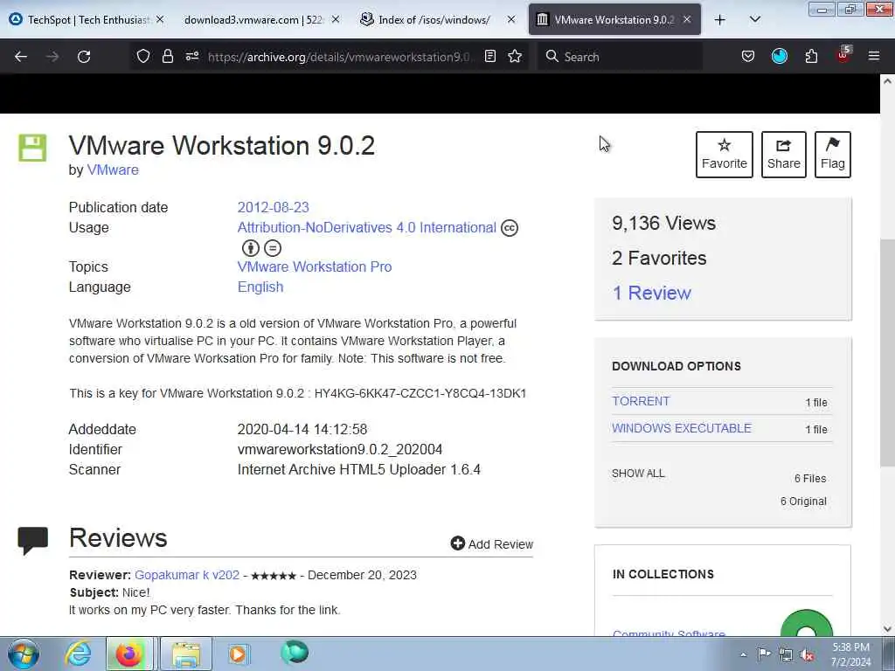Select the VMware Workstation 9.0.2 tab
The height and width of the screenshot is (671, 895).
[x=614, y=20]
